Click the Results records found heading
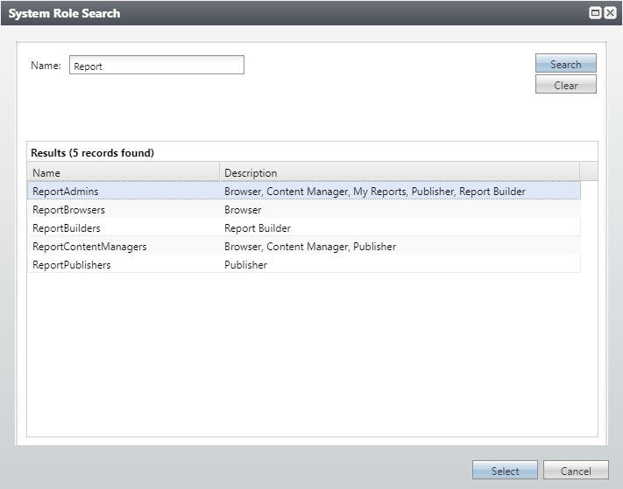This screenshot has width=623, height=489. (92, 153)
